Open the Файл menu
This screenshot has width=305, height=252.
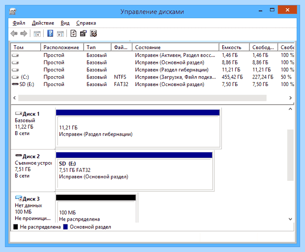pyautogui.click(x=19, y=23)
